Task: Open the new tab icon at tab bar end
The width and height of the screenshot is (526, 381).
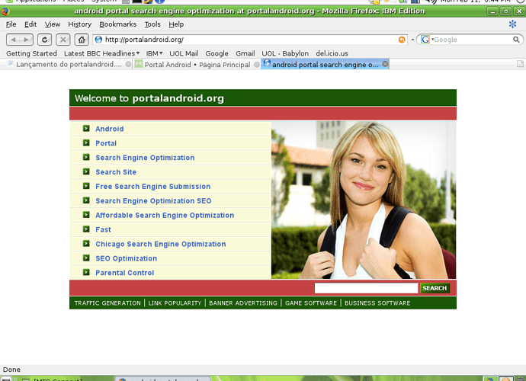Action: [520, 64]
